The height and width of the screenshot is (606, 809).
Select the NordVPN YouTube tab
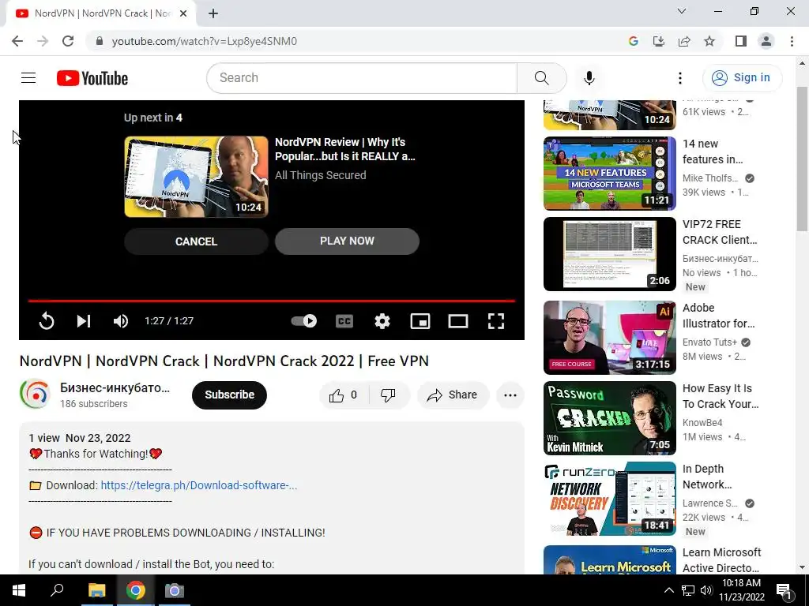click(100, 13)
